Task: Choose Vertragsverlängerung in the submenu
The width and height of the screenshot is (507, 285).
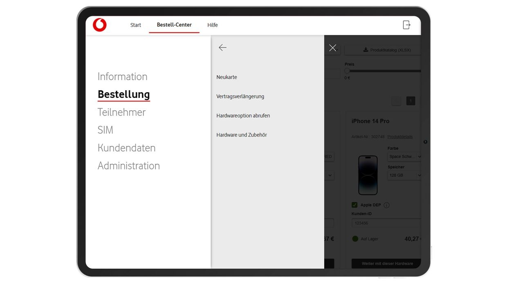Action: tap(240, 96)
